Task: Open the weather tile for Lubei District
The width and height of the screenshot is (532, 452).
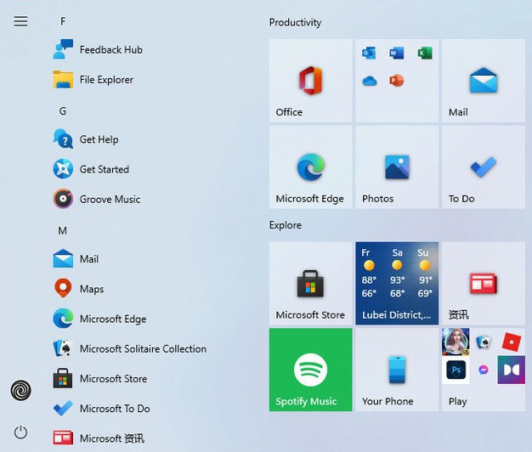Action: coord(397,283)
